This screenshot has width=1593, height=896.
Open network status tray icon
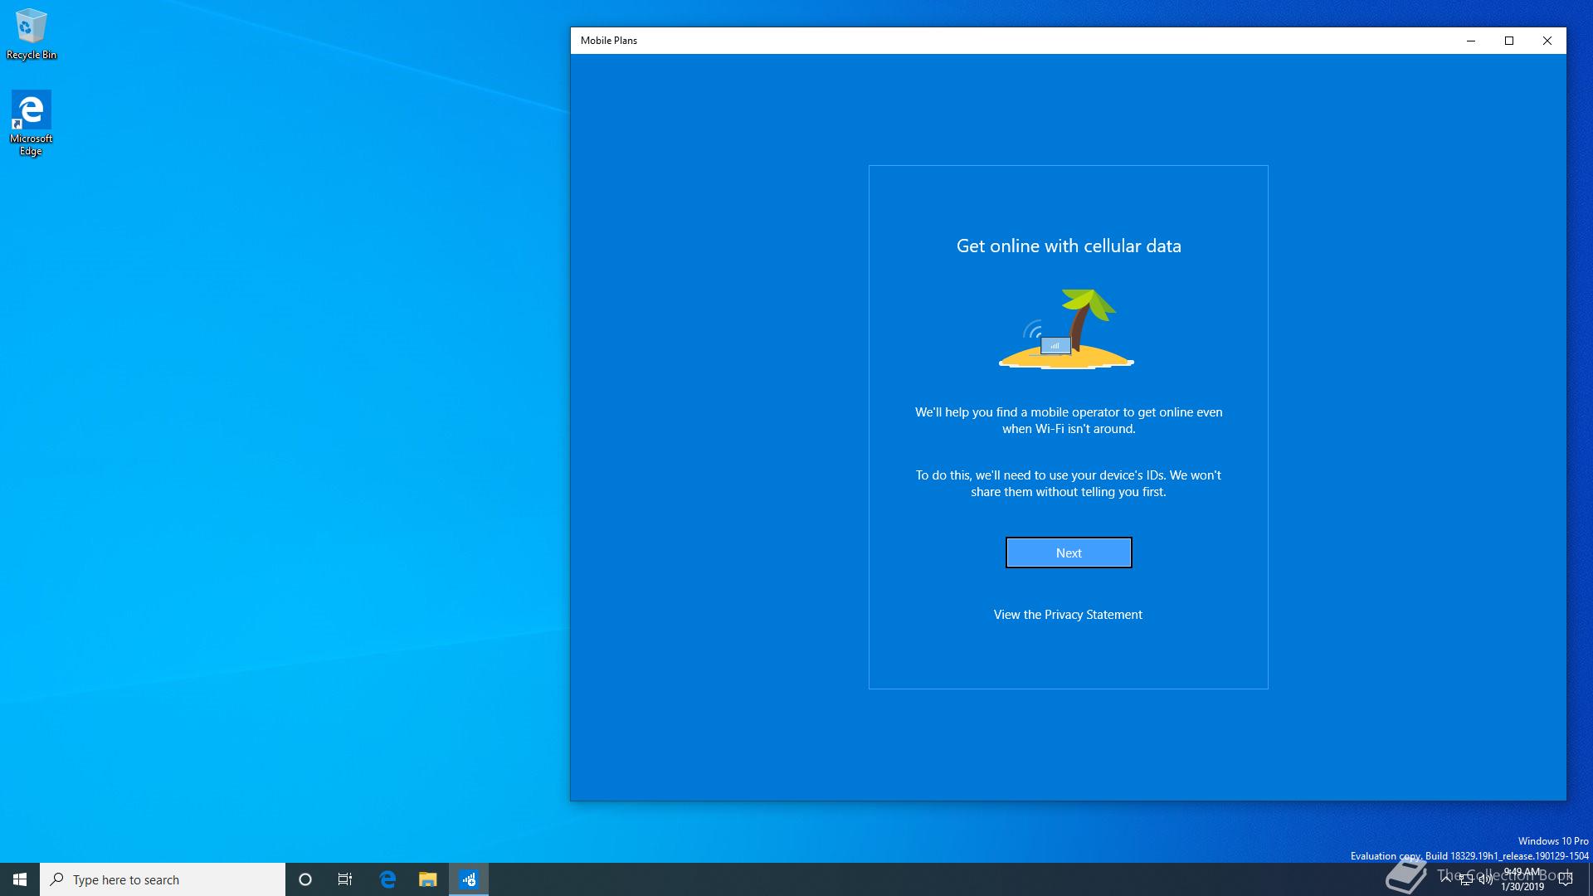pos(1466,879)
